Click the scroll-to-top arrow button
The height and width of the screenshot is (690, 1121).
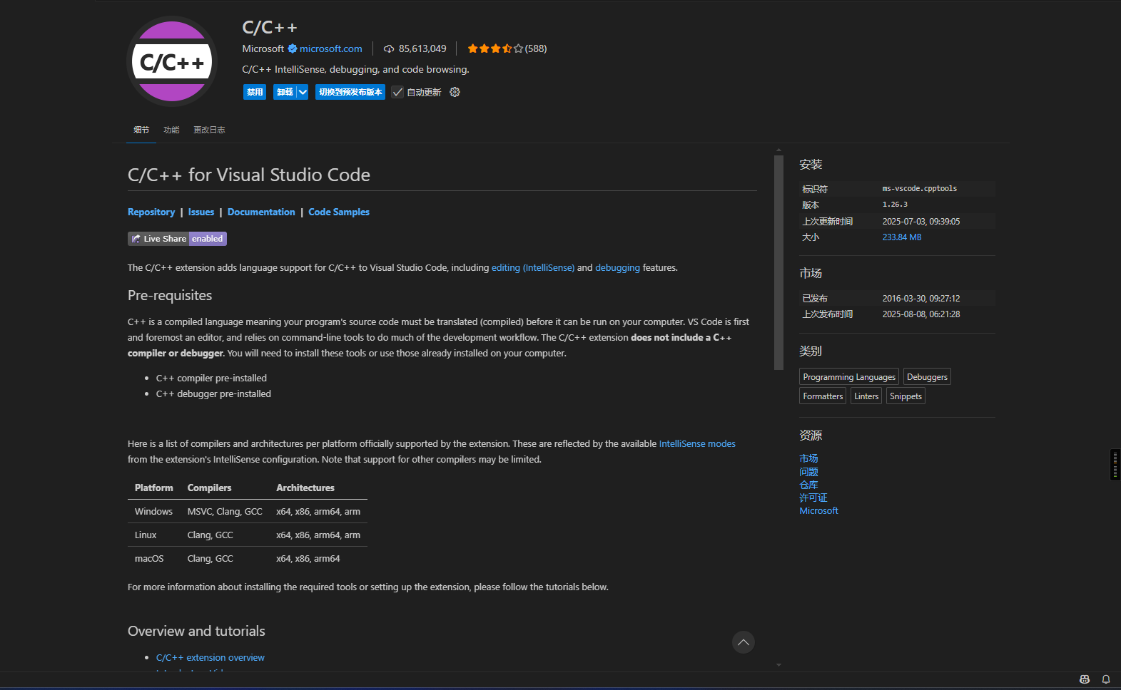point(743,642)
